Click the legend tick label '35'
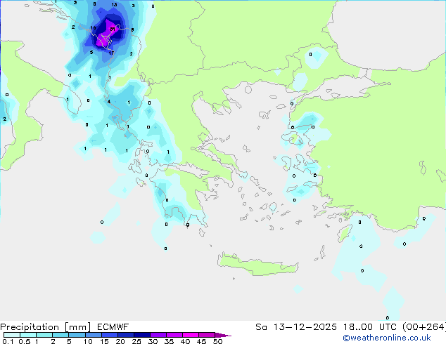446x344 pixels. 169,341
